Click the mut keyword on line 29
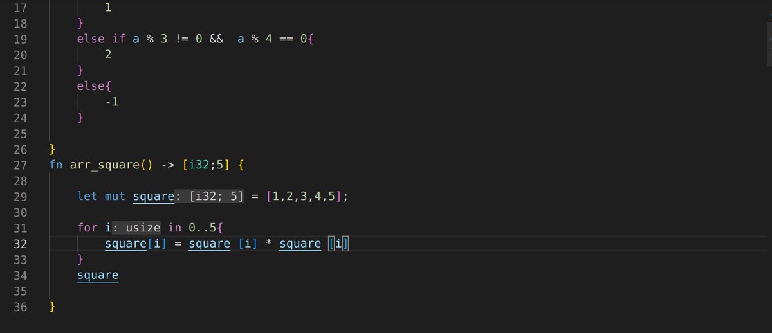Image resolution: width=772 pixels, height=333 pixels. coord(115,197)
